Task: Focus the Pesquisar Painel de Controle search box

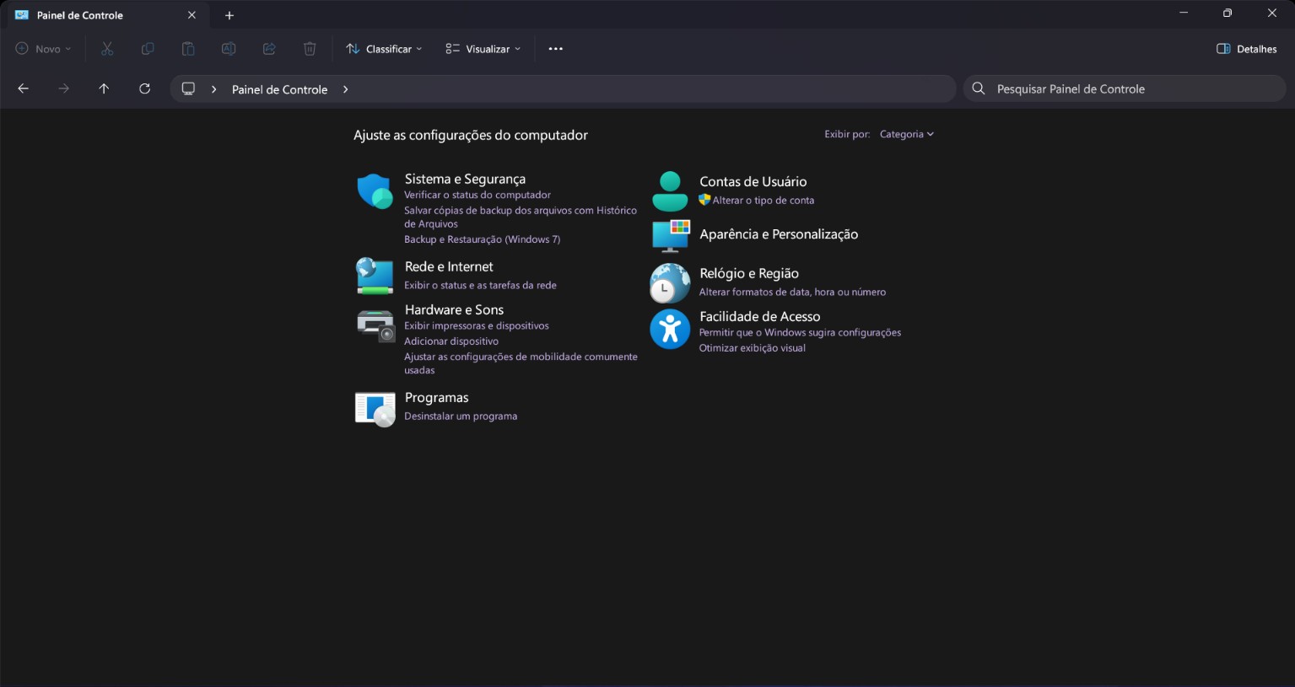Action: (x=1125, y=89)
